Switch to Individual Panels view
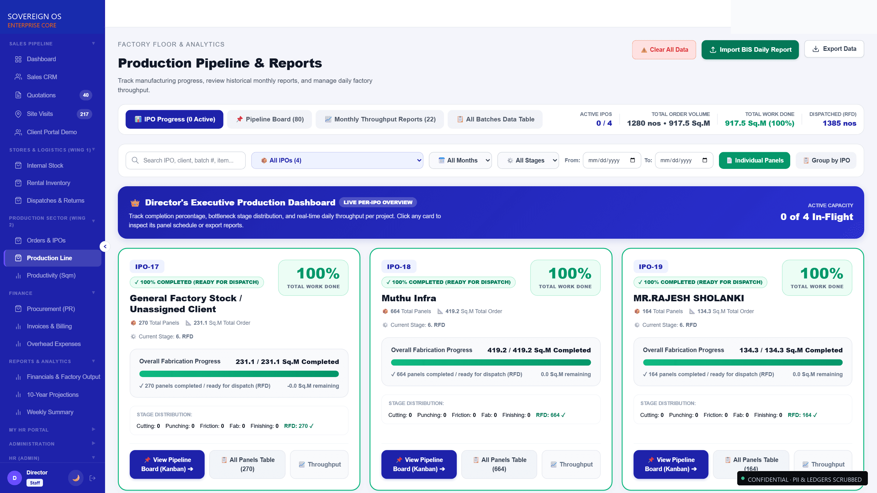 (x=755, y=161)
